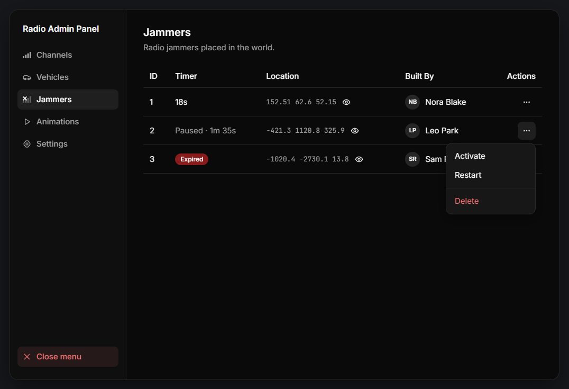Click the ID column header
The image size is (569, 389).
click(x=153, y=76)
